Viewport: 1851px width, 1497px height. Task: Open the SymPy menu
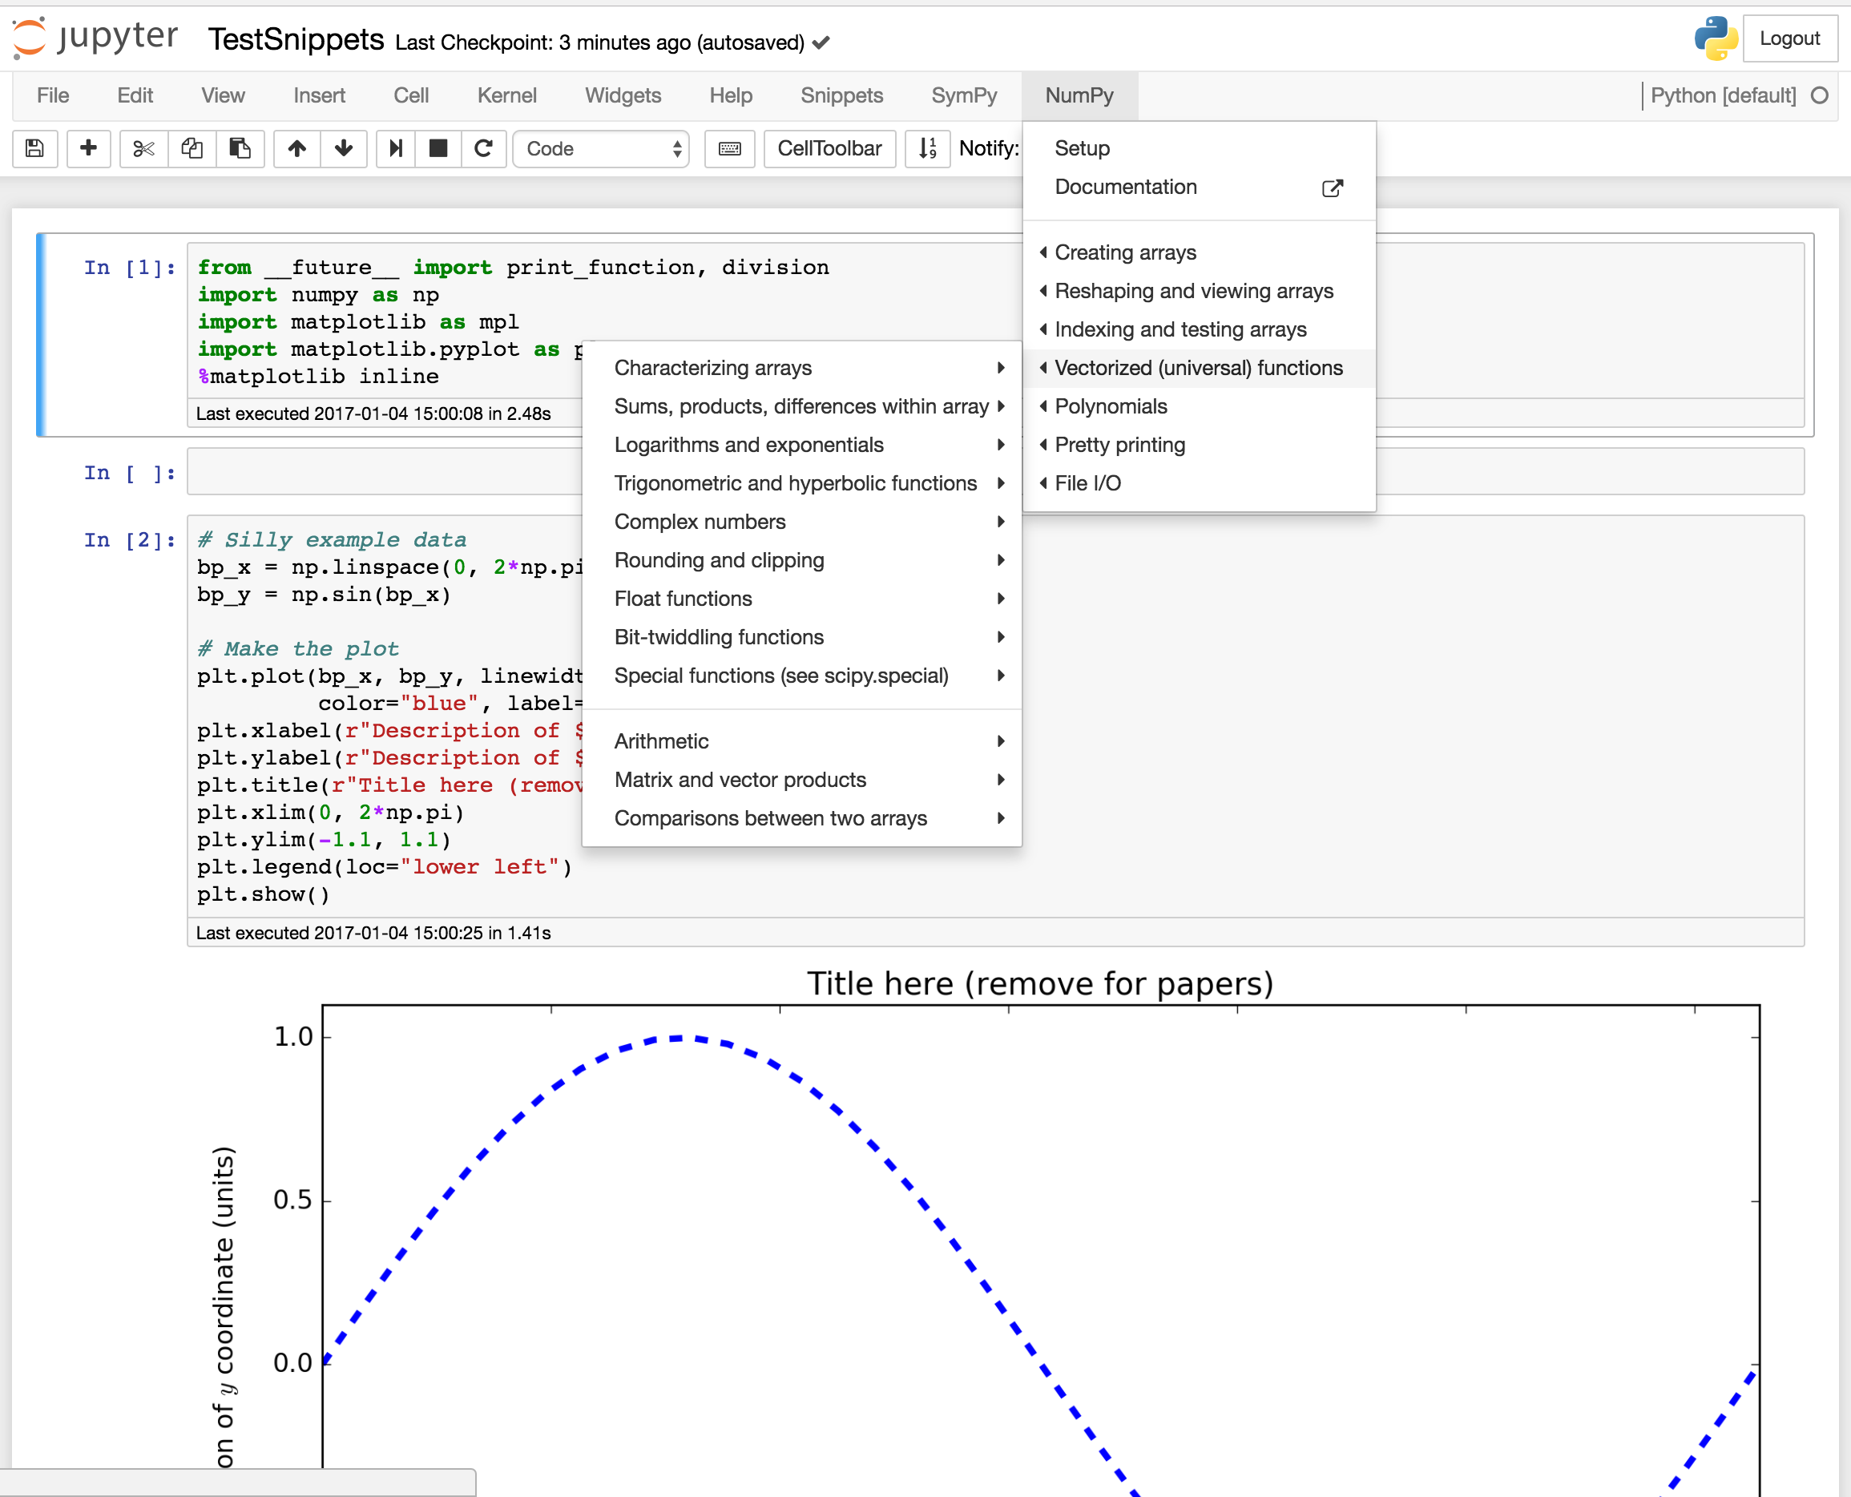coord(963,95)
